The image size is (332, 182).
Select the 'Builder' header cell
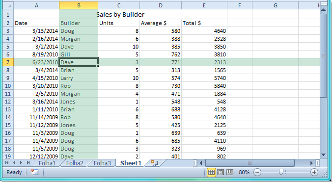79,23
